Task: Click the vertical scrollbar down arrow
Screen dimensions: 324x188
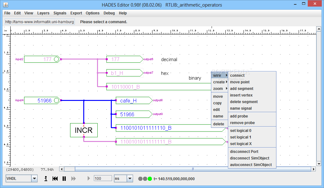Action: [319, 164]
